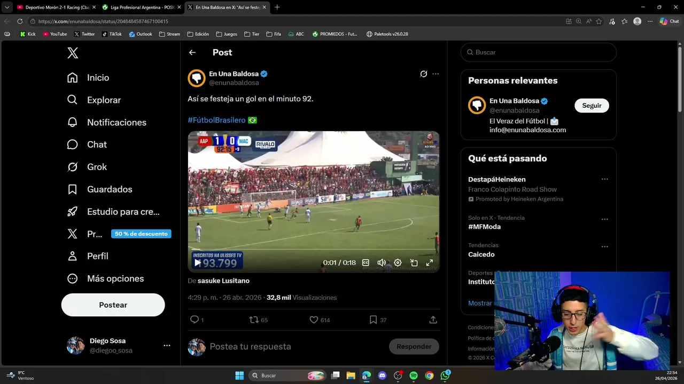Expand the Stream bookmarks folder

pyautogui.click(x=169, y=34)
